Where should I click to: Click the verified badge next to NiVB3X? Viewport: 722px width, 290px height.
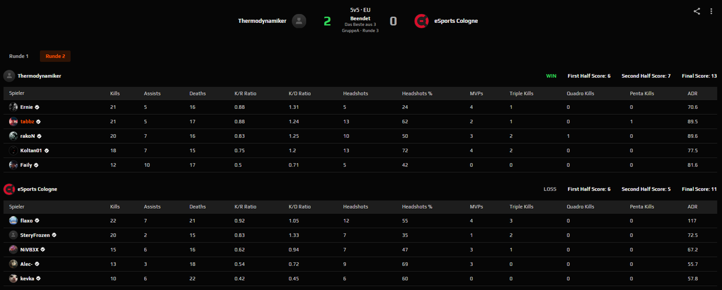pyautogui.click(x=43, y=249)
